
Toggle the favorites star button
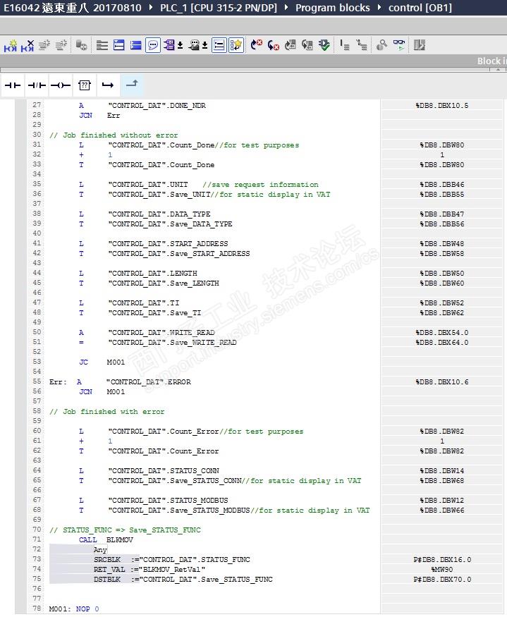tap(236, 45)
